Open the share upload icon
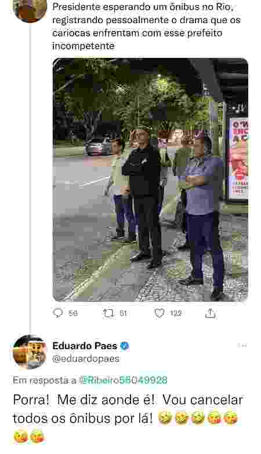This screenshot has height=454, width=261. (x=210, y=313)
